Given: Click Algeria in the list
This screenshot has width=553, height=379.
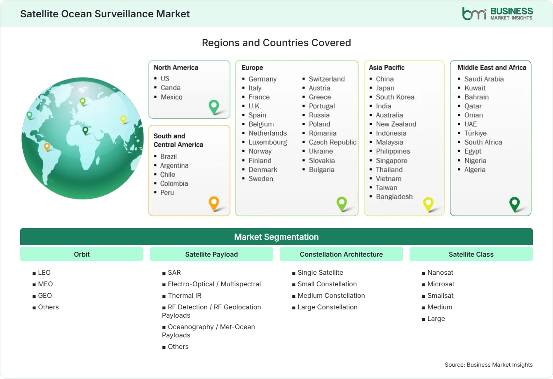Looking at the screenshot, I should point(475,170).
